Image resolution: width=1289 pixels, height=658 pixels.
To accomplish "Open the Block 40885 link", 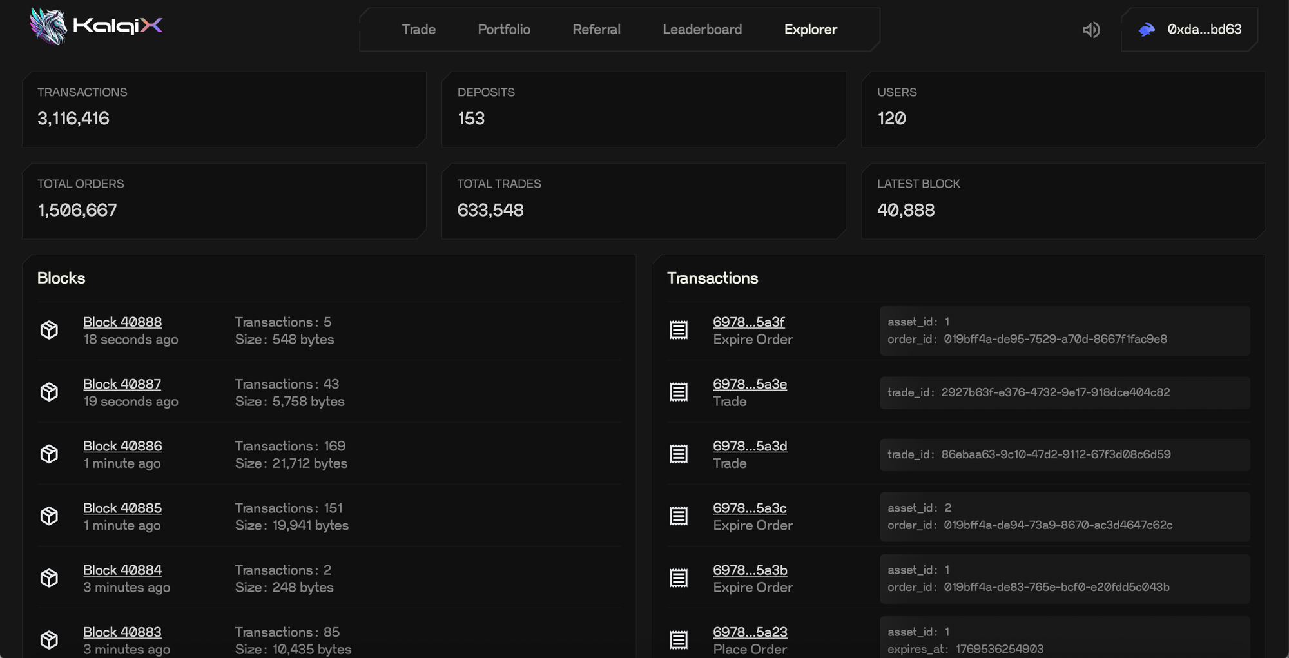I will pos(122,508).
